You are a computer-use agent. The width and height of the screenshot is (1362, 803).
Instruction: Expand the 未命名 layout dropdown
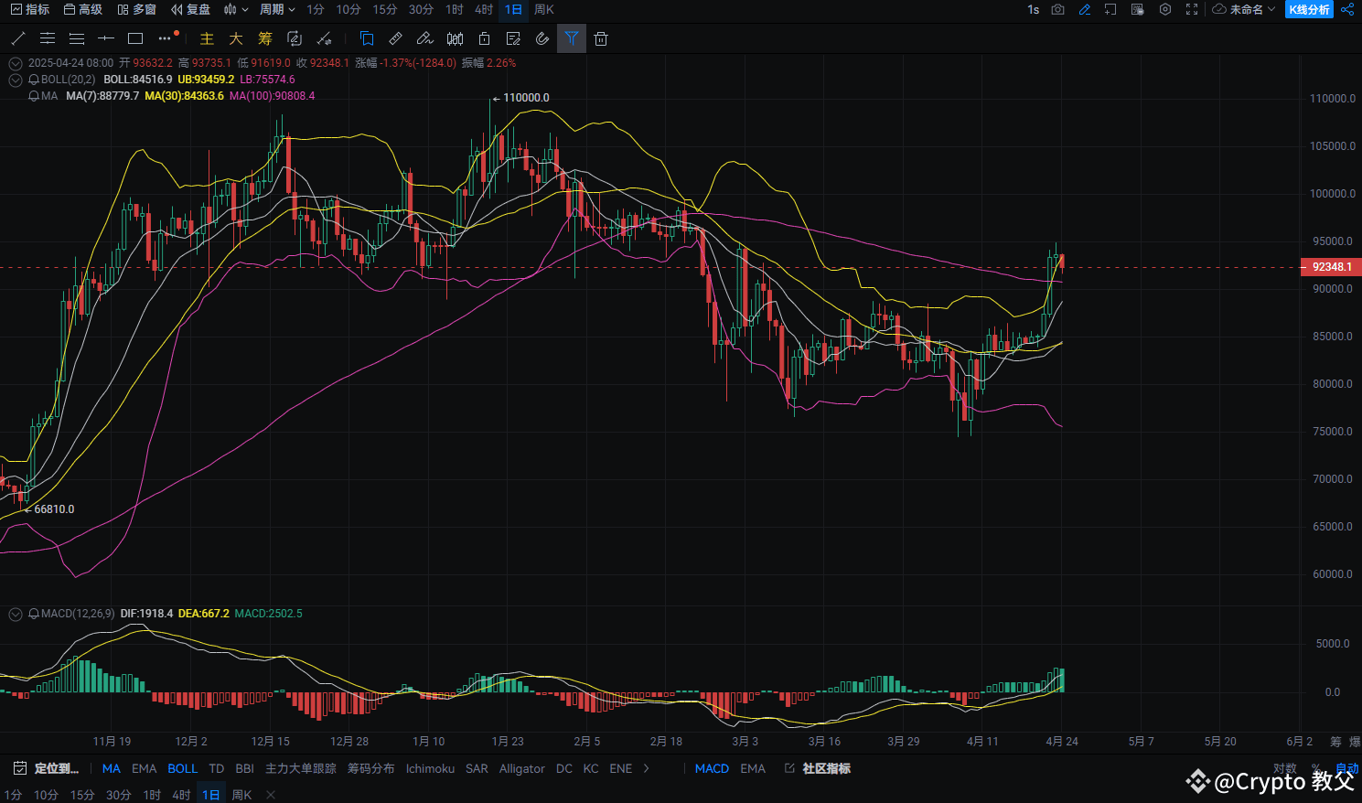[1244, 9]
